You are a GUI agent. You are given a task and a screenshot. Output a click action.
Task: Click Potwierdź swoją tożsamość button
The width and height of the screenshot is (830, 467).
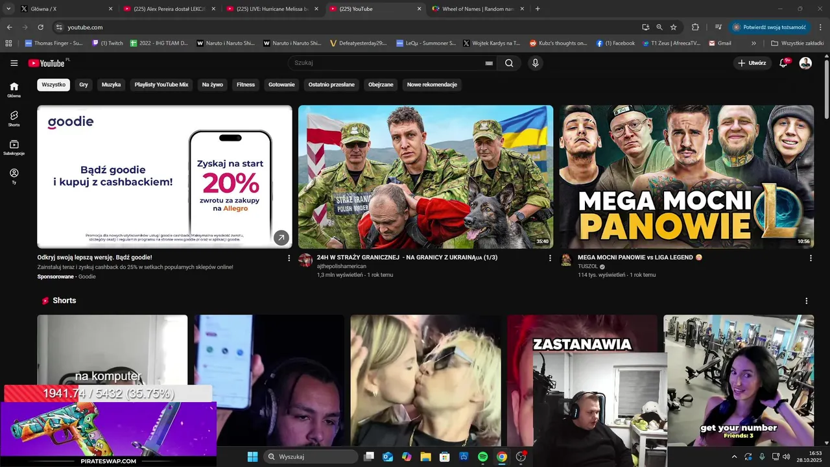[769, 27]
